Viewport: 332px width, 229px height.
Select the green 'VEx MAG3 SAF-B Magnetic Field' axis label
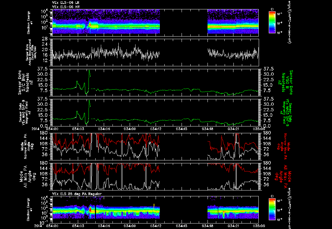[286, 112]
